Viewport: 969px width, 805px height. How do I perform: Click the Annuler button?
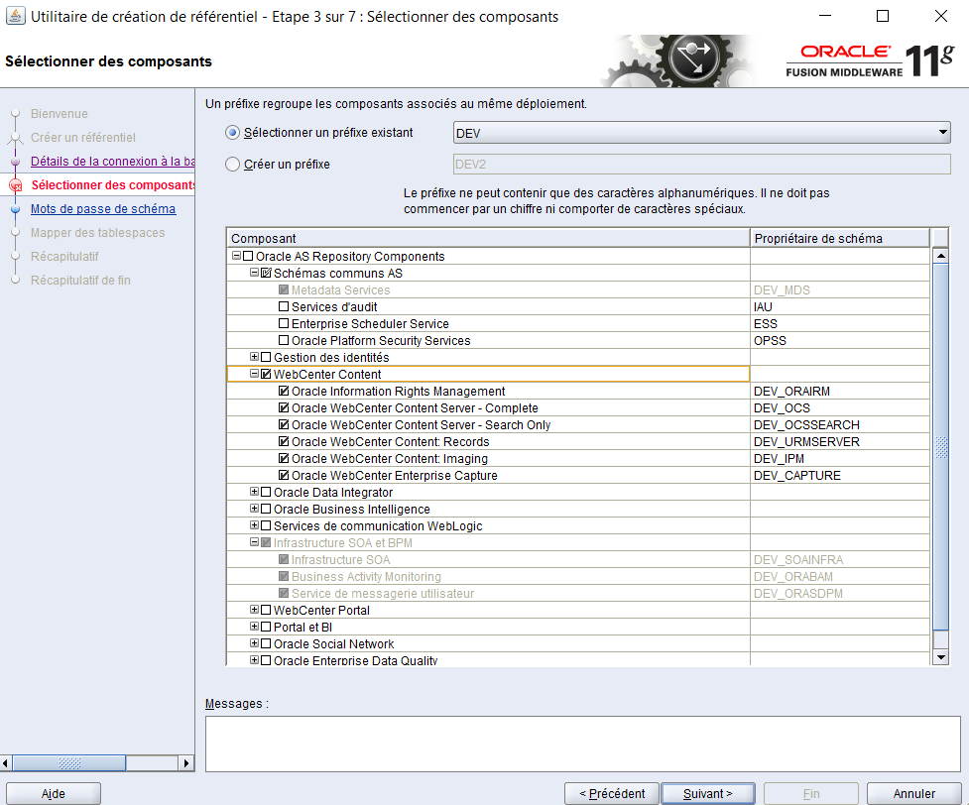[x=913, y=793]
